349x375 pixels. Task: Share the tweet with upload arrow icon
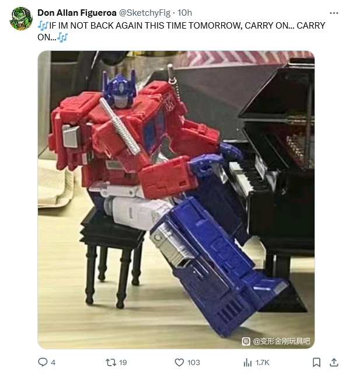(334, 362)
